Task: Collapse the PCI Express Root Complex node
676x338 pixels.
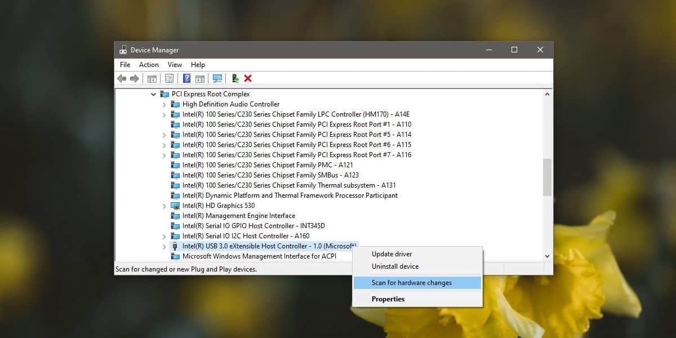Action: [153, 94]
